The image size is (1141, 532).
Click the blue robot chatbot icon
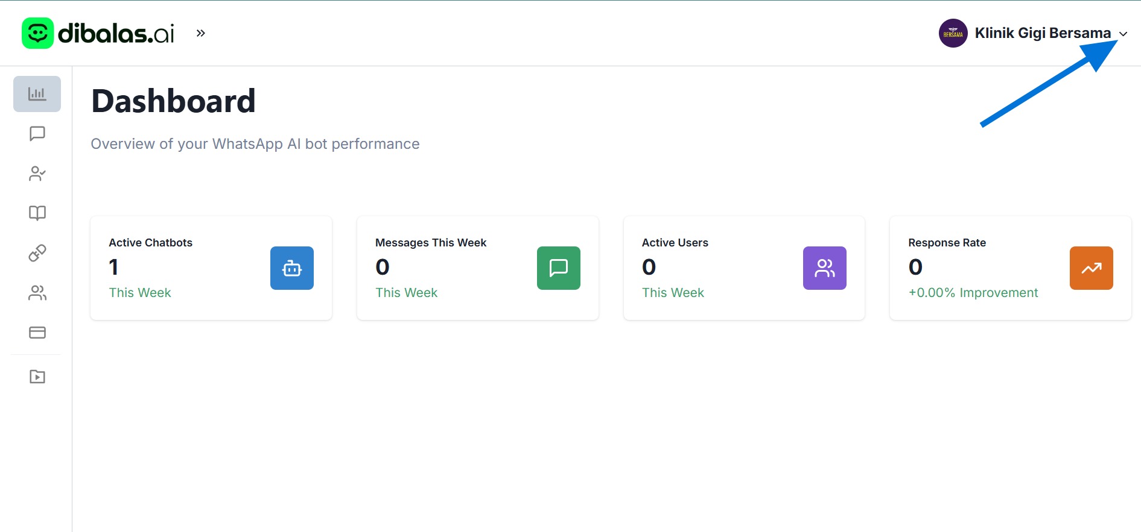point(292,268)
